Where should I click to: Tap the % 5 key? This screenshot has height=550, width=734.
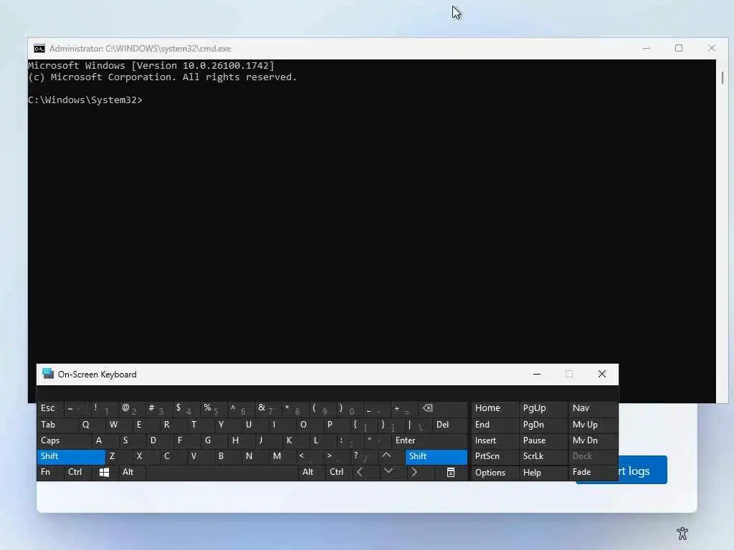pos(214,408)
